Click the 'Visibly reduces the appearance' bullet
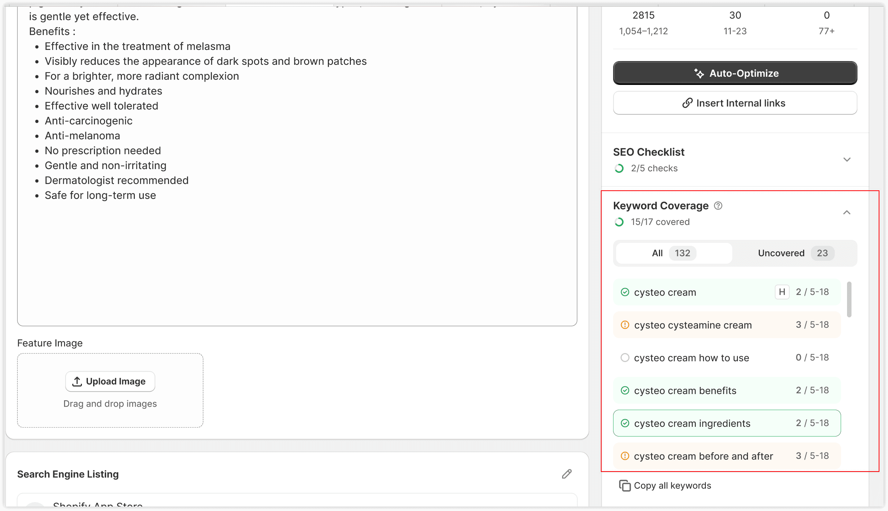The image size is (888, 511). click(206, 61)
